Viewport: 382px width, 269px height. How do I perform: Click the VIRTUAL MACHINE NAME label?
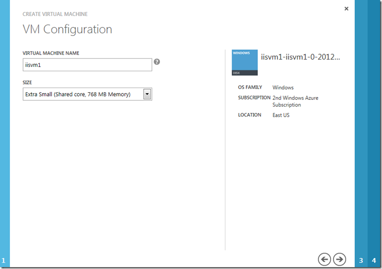[51, 53]
